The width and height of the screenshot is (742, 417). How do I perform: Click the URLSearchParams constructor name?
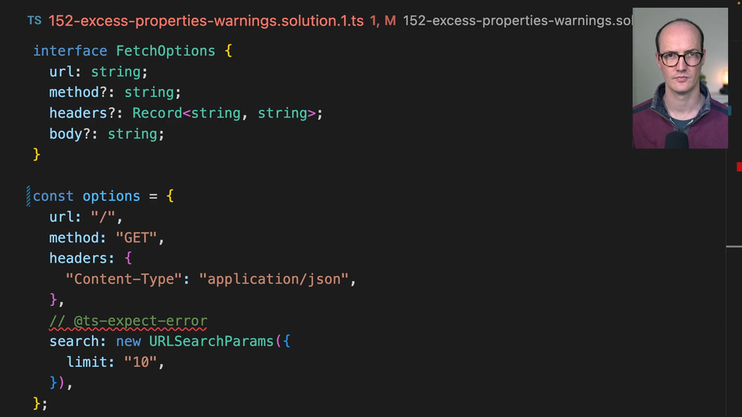pyautogui.click(x=209, y=341)
